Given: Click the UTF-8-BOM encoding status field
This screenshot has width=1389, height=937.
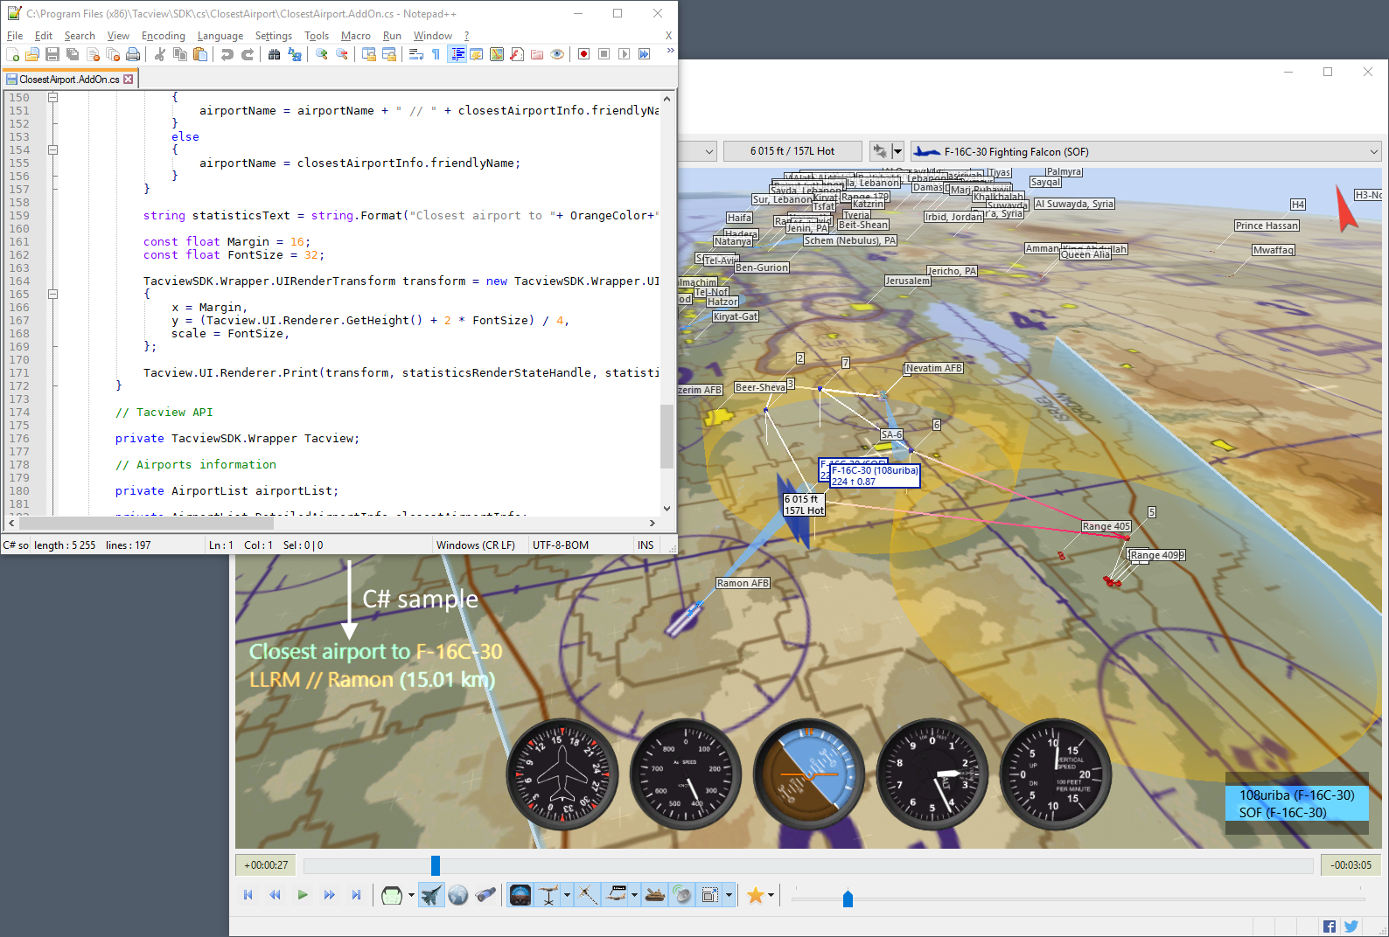Looking at the screenshot, I should [561, 545].
